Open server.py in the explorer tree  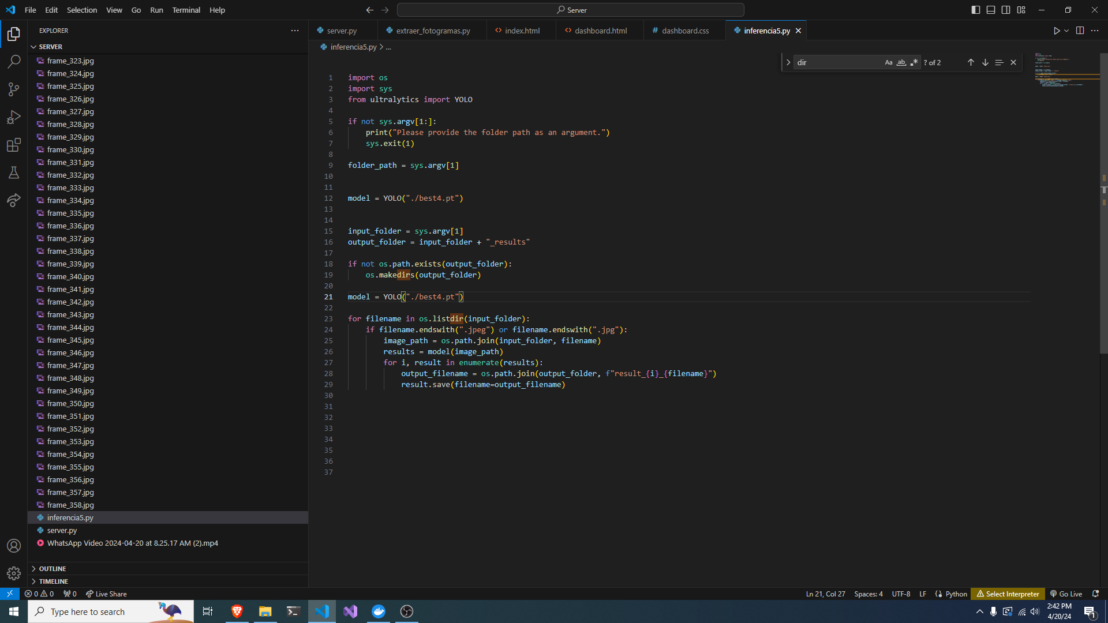tap(62, 530)
